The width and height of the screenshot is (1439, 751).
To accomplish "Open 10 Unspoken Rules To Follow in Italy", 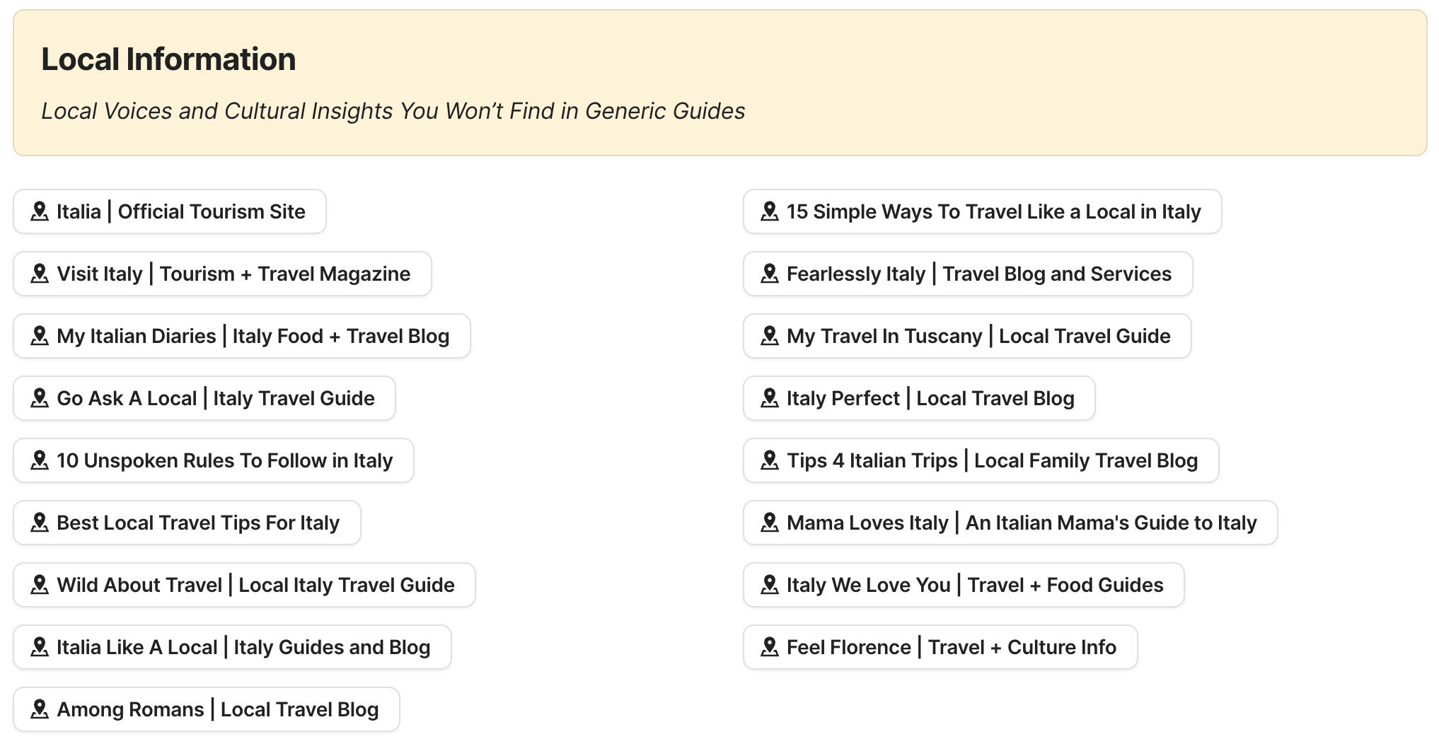I will (x=224, y=460).
